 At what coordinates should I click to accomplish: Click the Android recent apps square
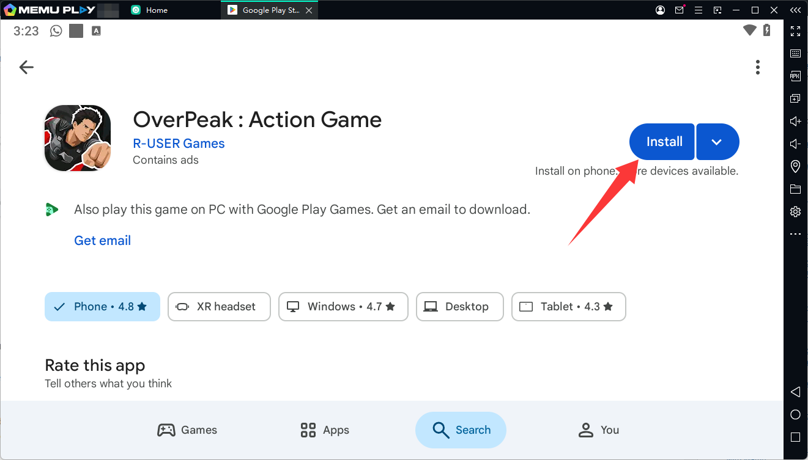tap(796, 437)
